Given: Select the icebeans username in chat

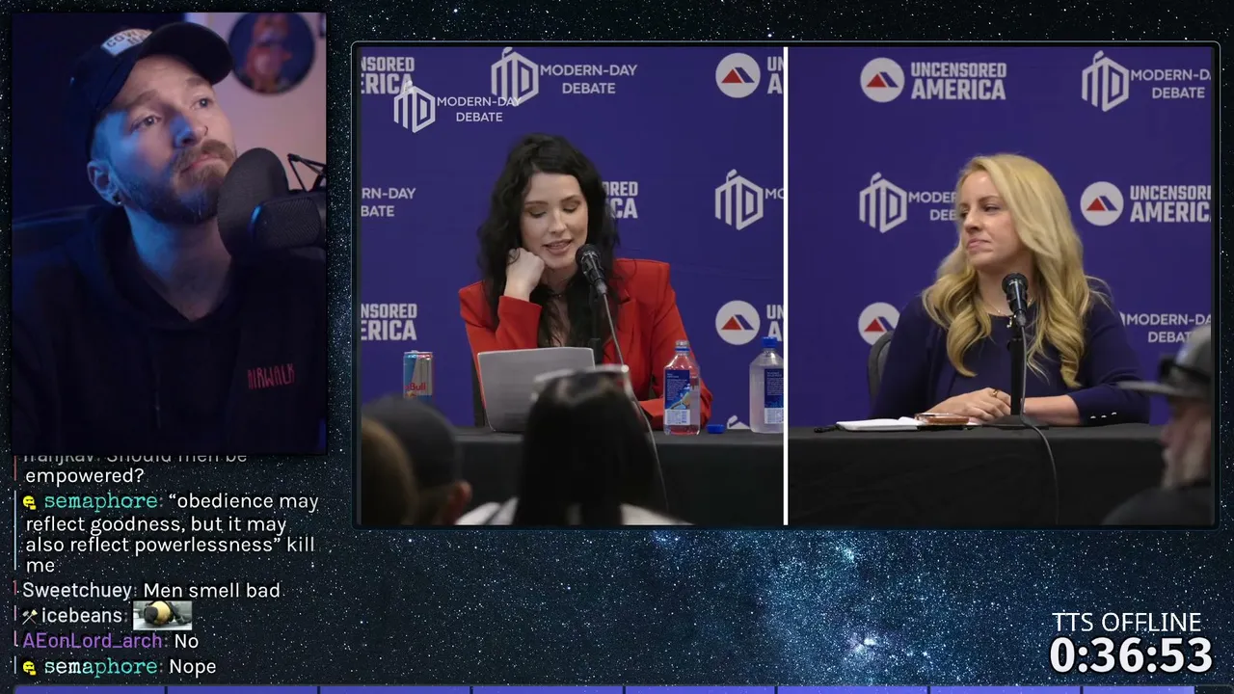Looking at the screenshot, I should click(82, 615).
